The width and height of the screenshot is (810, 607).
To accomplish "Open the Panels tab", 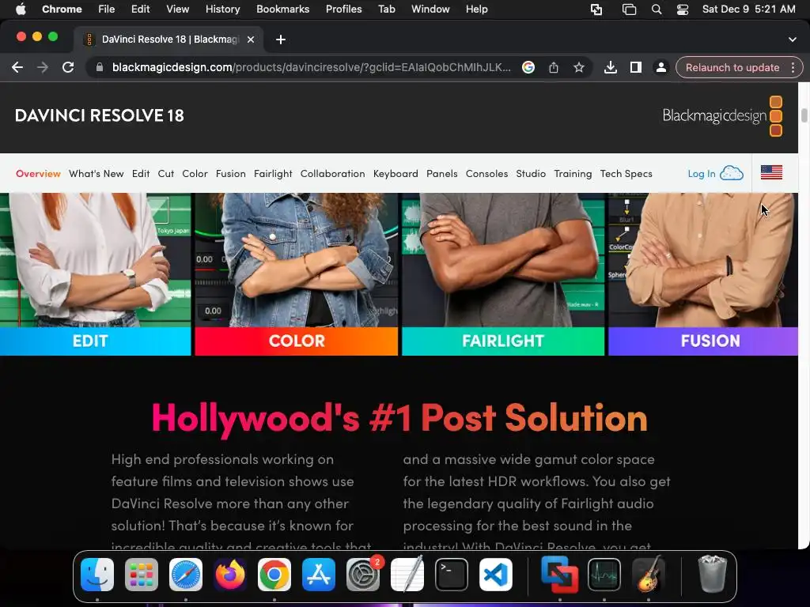I will [x=441, y=174].
